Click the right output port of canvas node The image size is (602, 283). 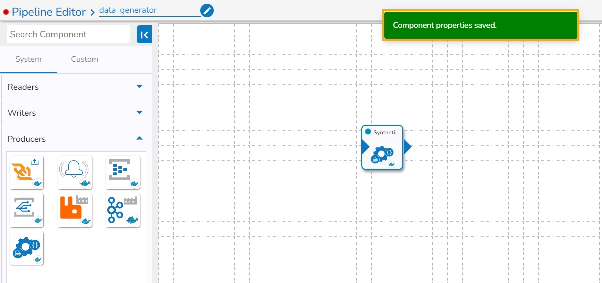coord(407,147)
